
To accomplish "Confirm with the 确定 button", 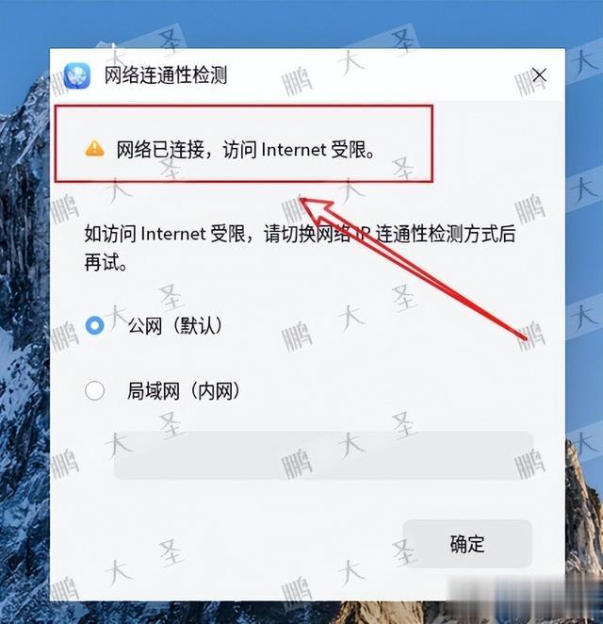I will [467, 544].
